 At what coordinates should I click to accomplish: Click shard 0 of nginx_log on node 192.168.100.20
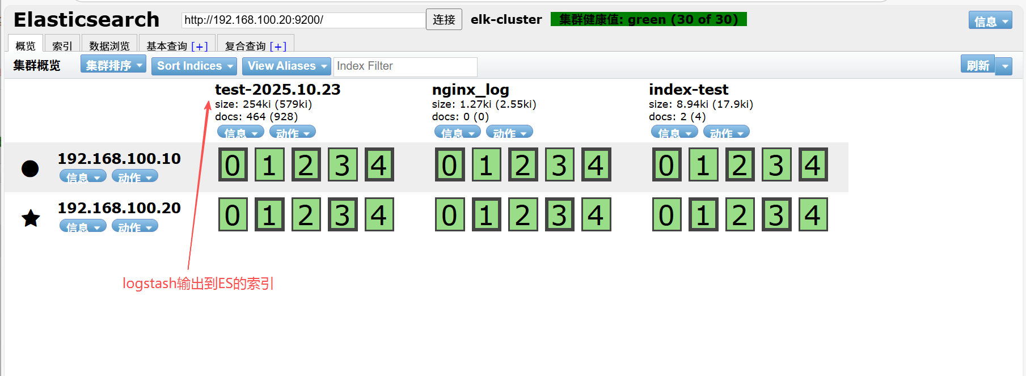coord(450,214)
